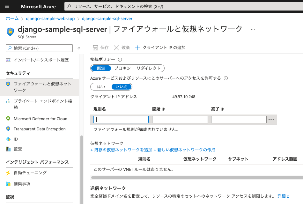The image size is (303, 204).
Task: Click the 監査 audit icon
Action: coord(8,149)
